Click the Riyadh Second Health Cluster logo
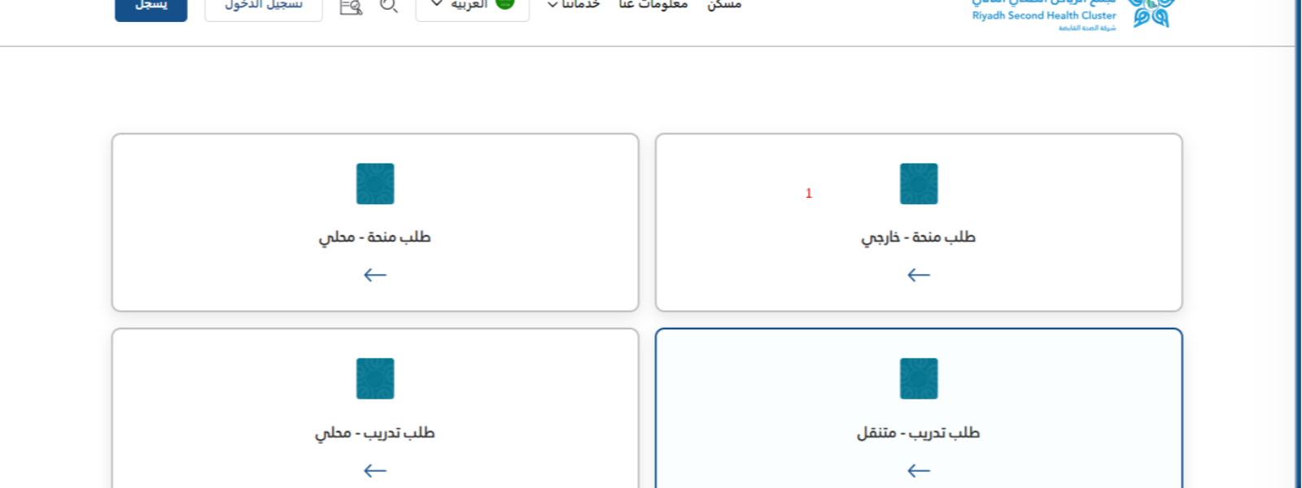 coord(1073,14)
